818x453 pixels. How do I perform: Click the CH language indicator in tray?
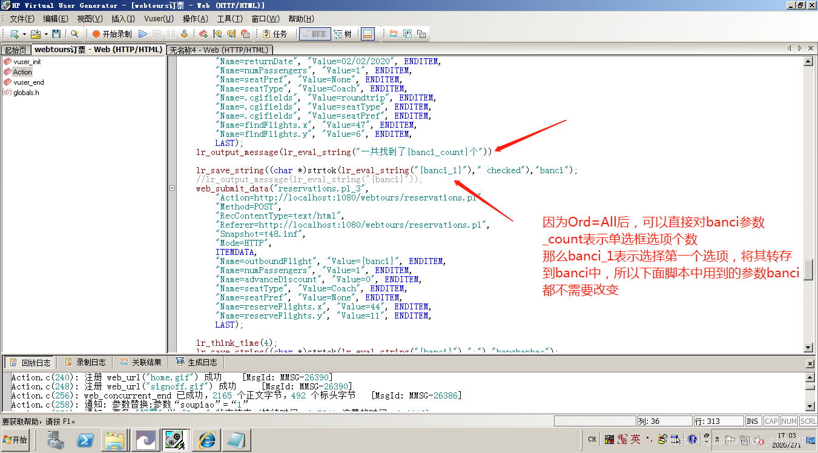pyautogui.click(x=592, y=440)
